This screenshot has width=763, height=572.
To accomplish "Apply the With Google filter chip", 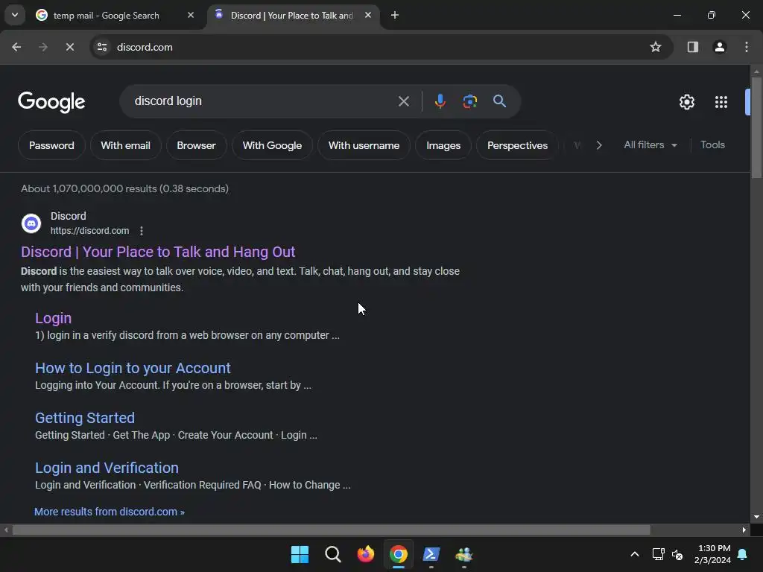I will click(x=272, y=145).
